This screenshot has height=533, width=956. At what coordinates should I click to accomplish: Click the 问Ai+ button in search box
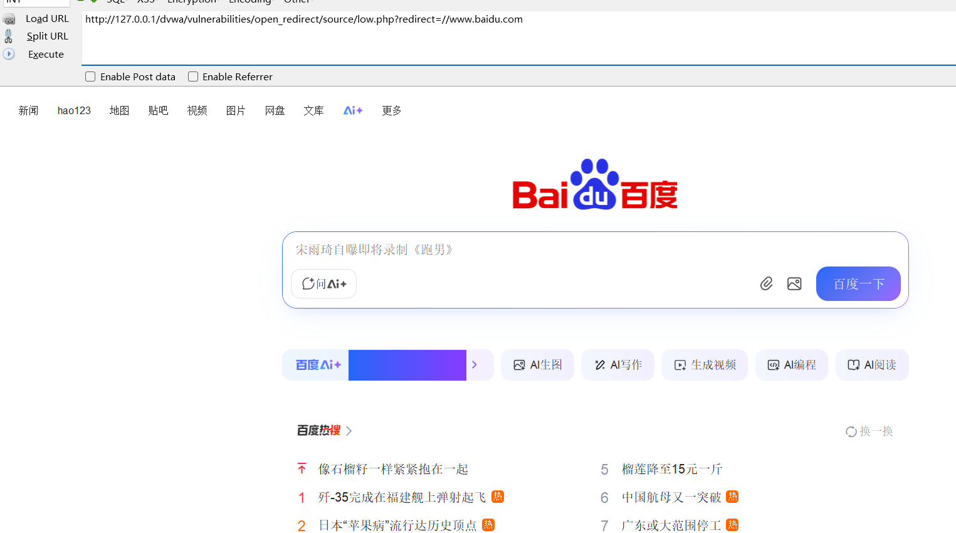click(323, 283)
